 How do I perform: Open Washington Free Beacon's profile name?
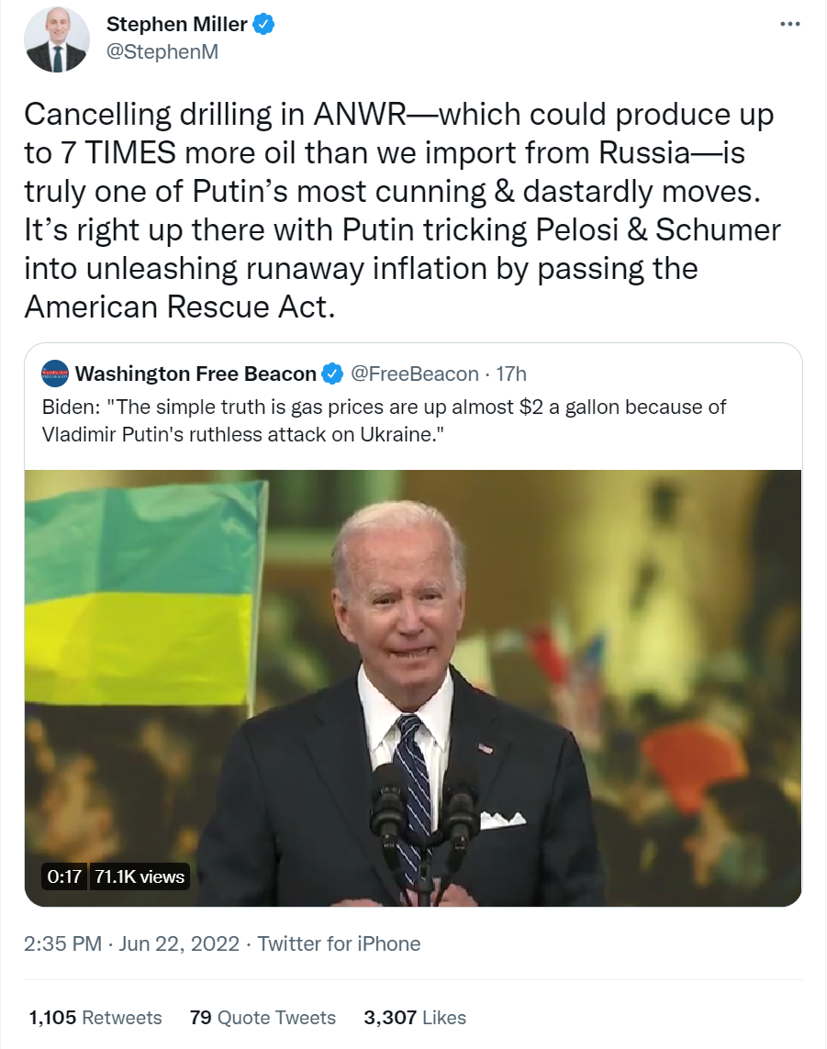[196, 374]
